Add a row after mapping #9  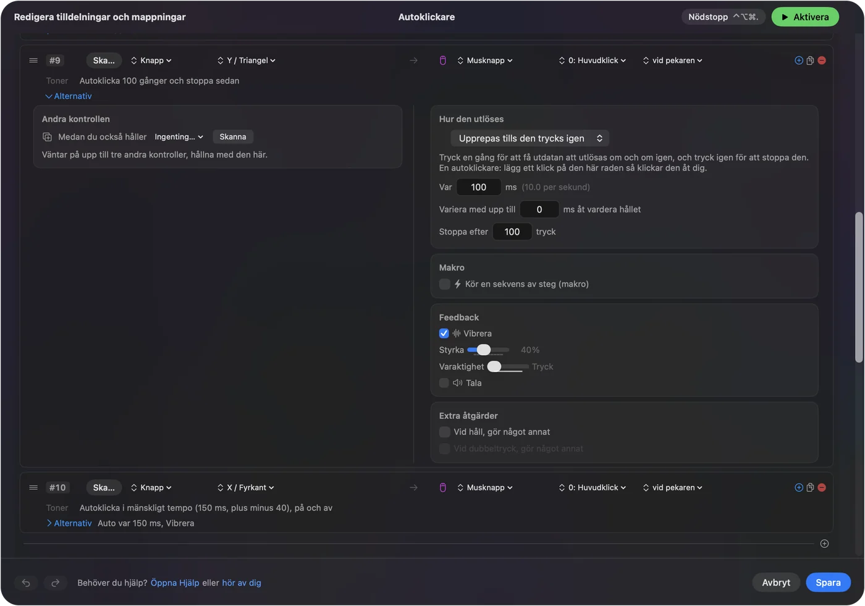point(799,61)
